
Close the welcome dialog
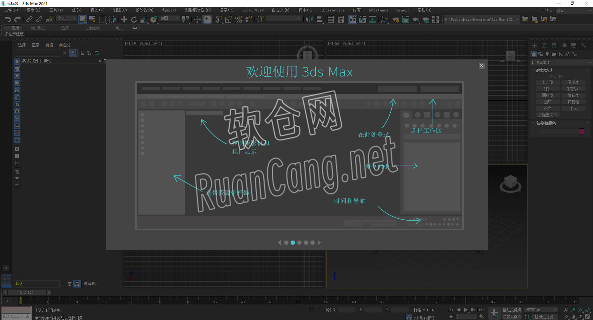[482, 66]
